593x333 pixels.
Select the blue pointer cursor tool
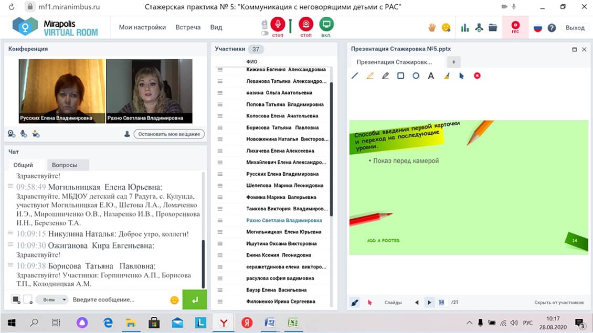point(461,76)
